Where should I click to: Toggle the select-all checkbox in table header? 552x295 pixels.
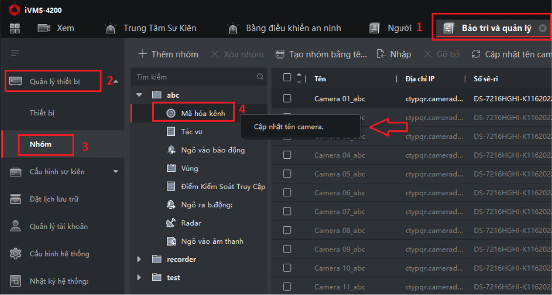point(287,78)
